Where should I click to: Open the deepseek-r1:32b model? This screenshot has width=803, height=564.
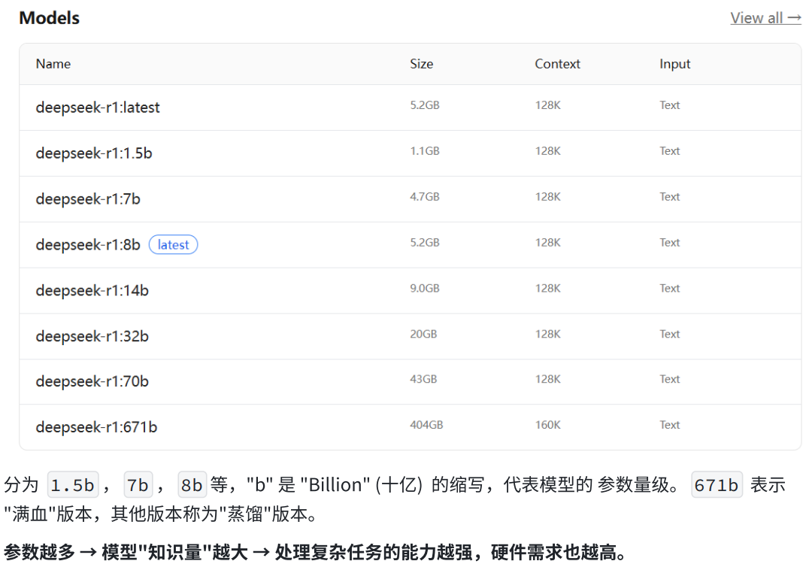tap(92, 336)
